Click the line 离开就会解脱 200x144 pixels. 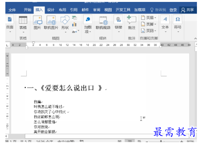point(44,132)
